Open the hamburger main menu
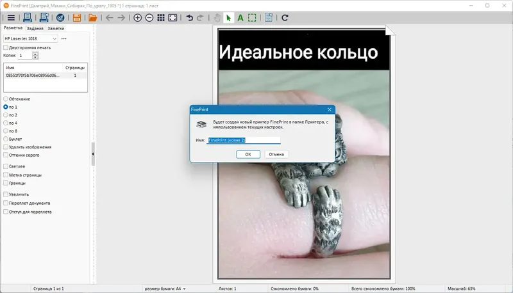The image size is (513, 293). tap(11, 18)
